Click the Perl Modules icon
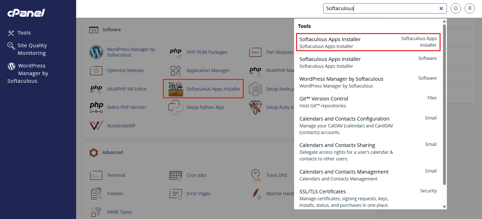The image size is (482, 219). pos(255,52)
